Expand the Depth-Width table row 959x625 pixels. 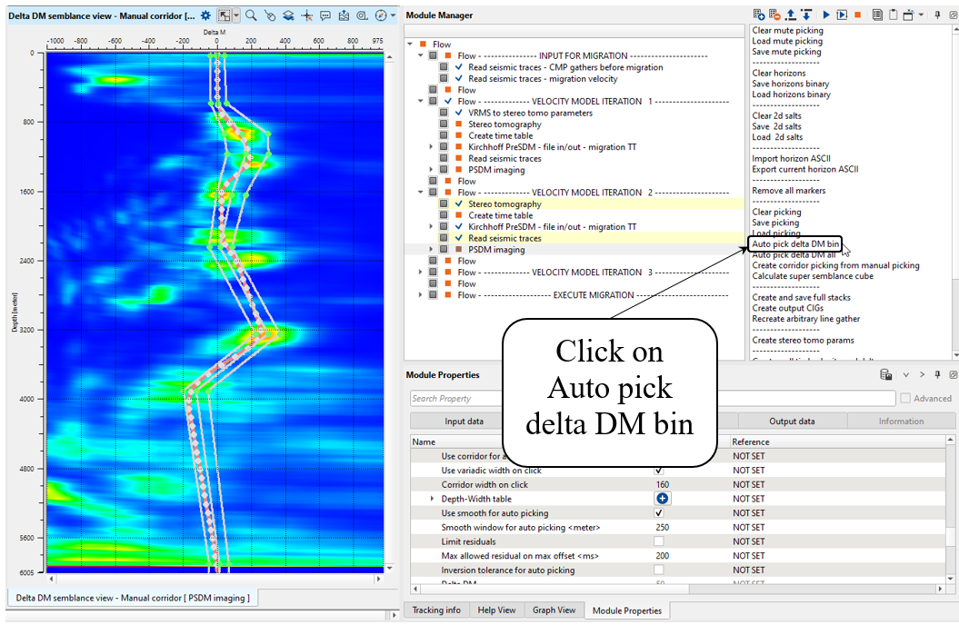click(x=433, y=499)
